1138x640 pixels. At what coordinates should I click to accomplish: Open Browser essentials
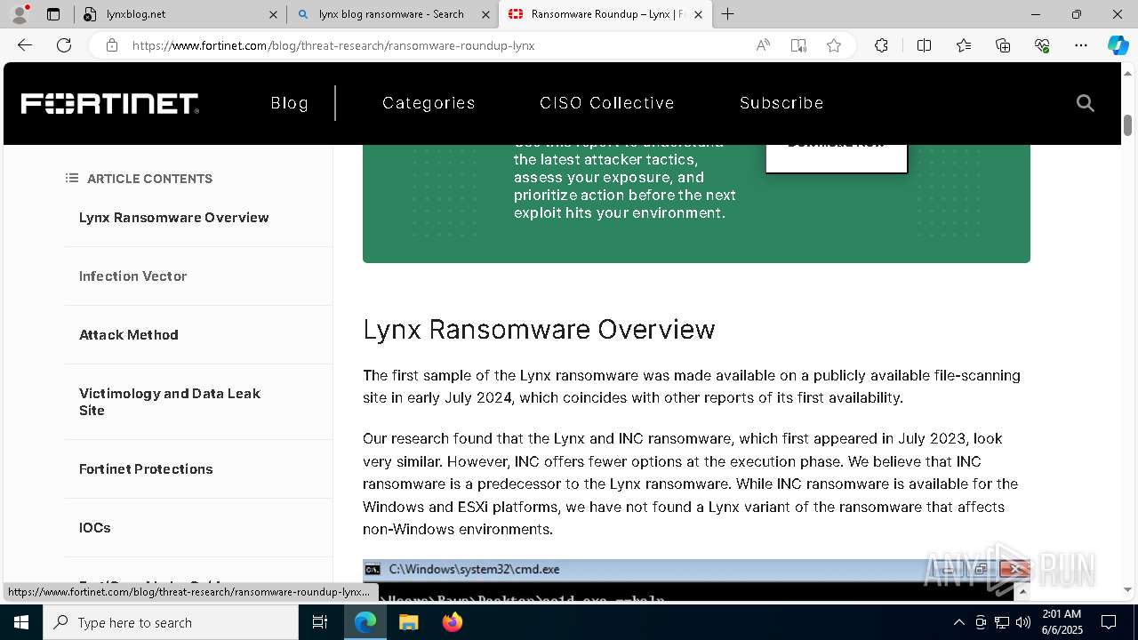1042,45
